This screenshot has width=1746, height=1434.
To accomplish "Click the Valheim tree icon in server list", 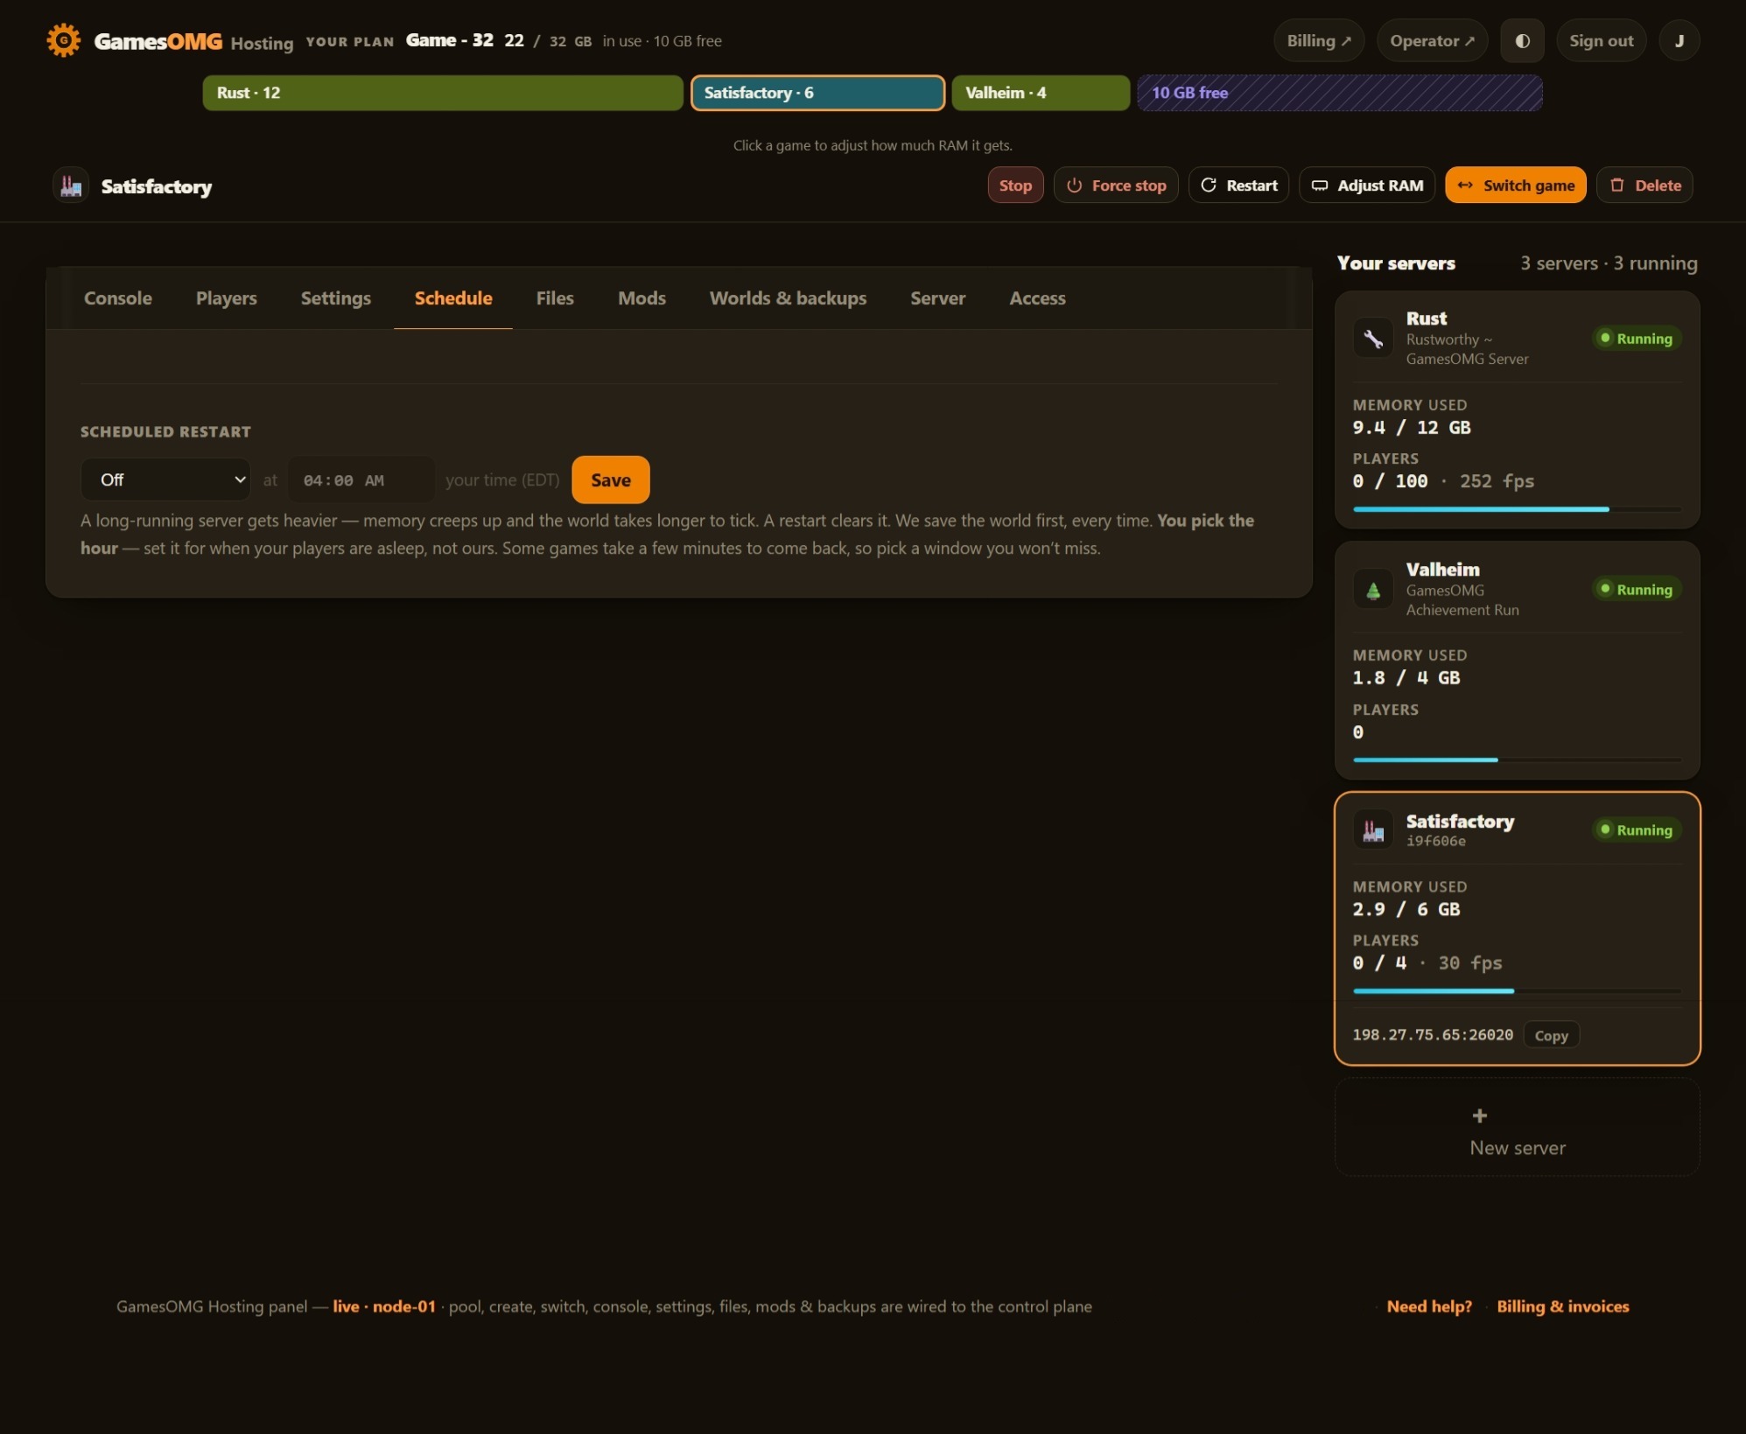I will pos(1373,589).
